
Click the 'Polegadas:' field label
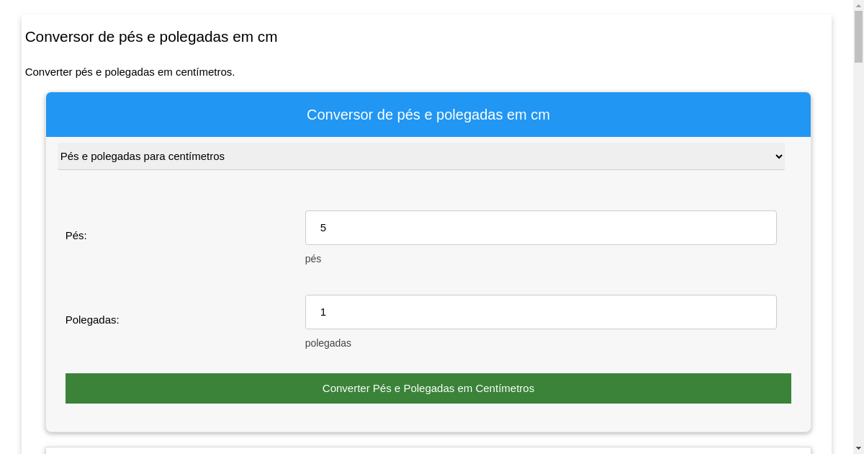[x=92, y=320]
